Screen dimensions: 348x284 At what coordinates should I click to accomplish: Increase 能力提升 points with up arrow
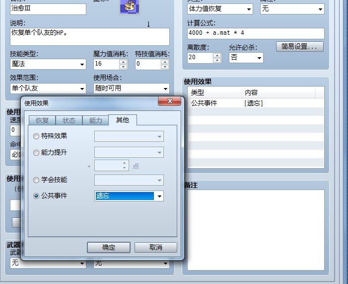click(125, 163)
